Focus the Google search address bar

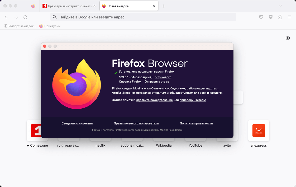point(143,17)
